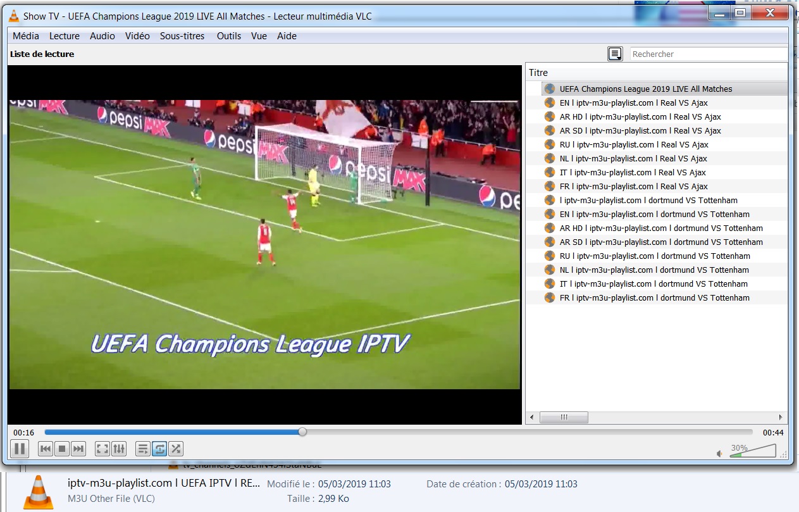Click stream icon beside FR dortmund VS Tottenham
This screenshot has width=799, height=512.
coord(550,297)
